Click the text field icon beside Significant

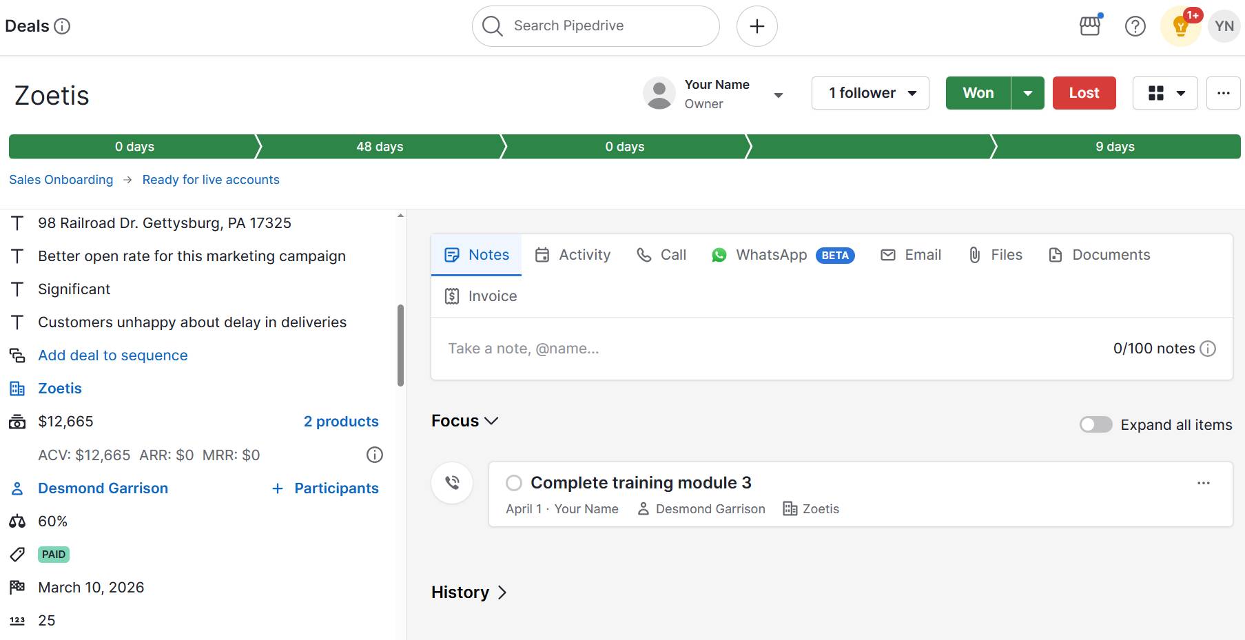17,289
